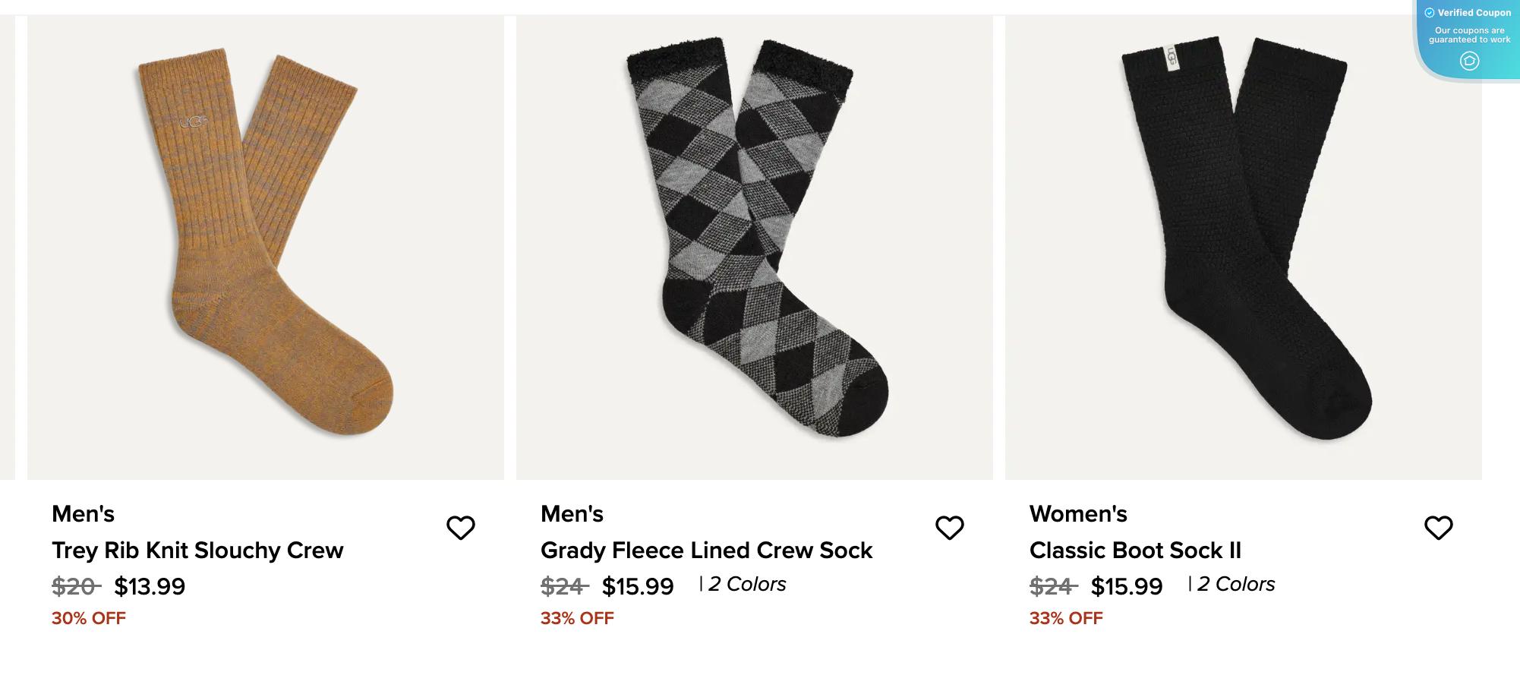Open the black Classic Boot Sock image
This screenshot has height=691, width=1520.
coord(1244,247)
